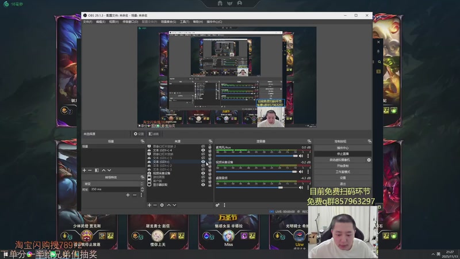Mute the desktop audio speaker icon

(x=301, y=188)
